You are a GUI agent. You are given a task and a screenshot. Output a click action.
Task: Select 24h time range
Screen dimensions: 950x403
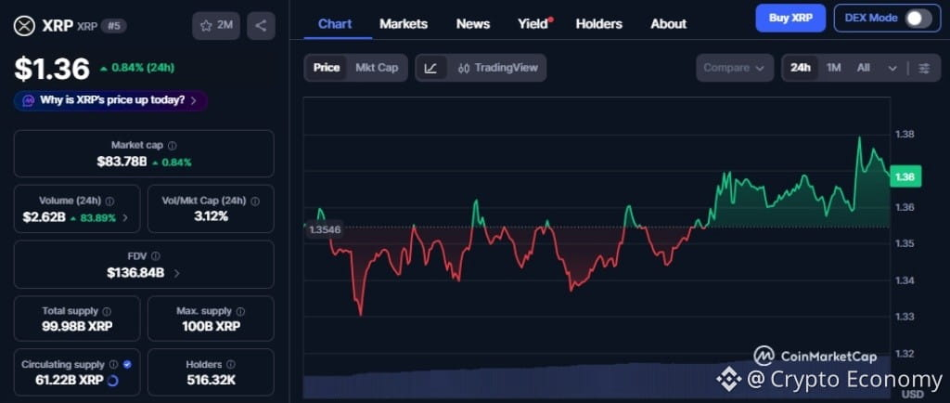click(801, 68)
